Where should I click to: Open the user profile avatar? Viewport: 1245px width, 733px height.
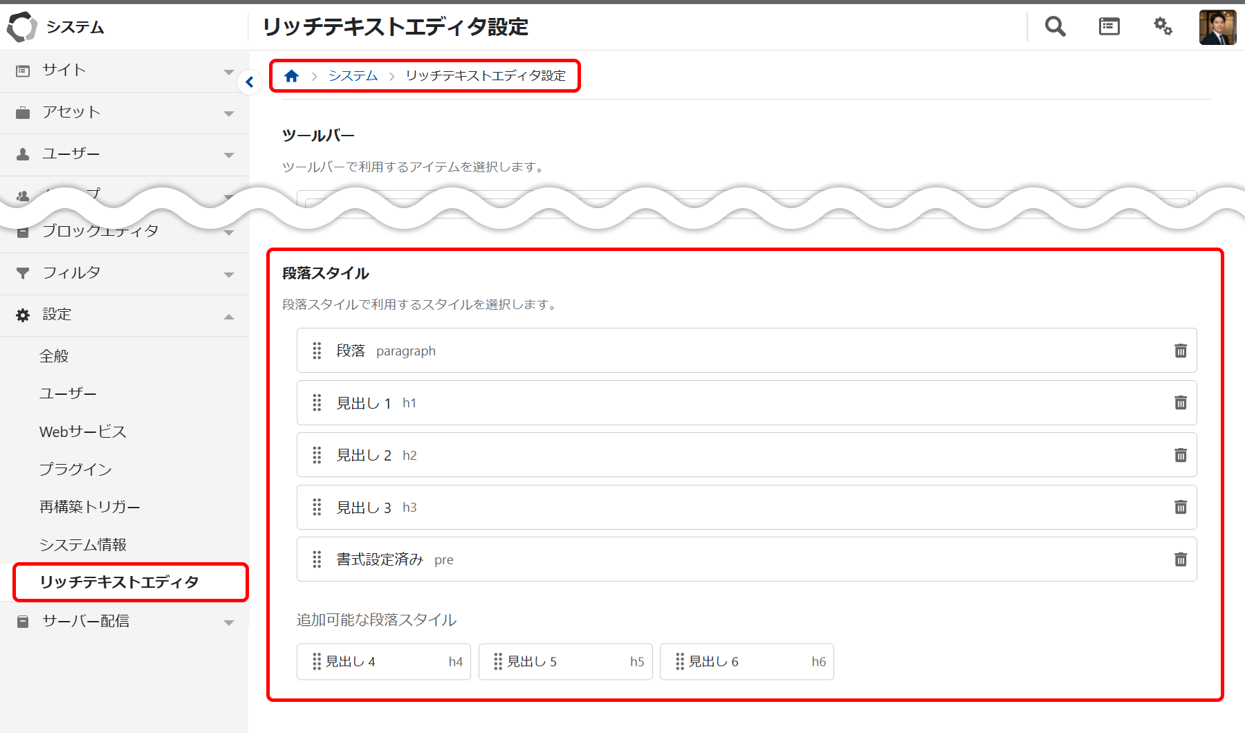pyautogui.click(x=1217, y=28)
